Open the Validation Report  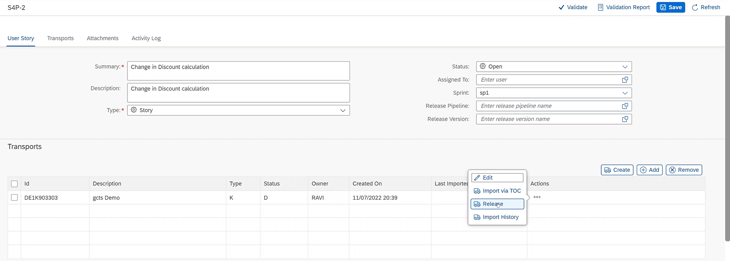pos(624,7)
